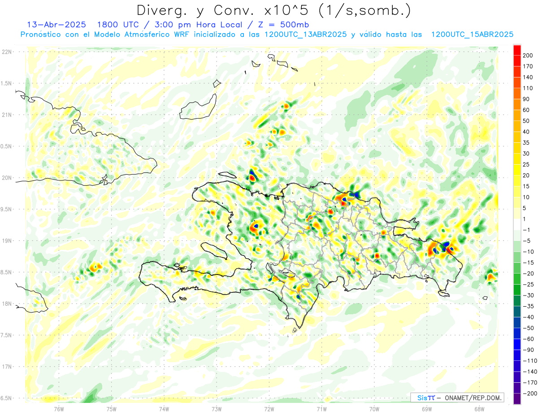Screen dimensions: 538x415
Task: Click the 20N latitude label
Action: pyautogui.click(x=6, y=178)
